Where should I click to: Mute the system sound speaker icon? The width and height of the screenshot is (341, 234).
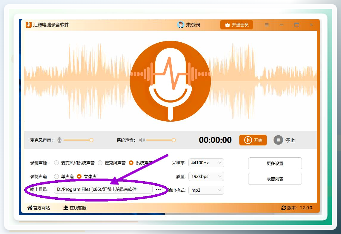[142, 140]
